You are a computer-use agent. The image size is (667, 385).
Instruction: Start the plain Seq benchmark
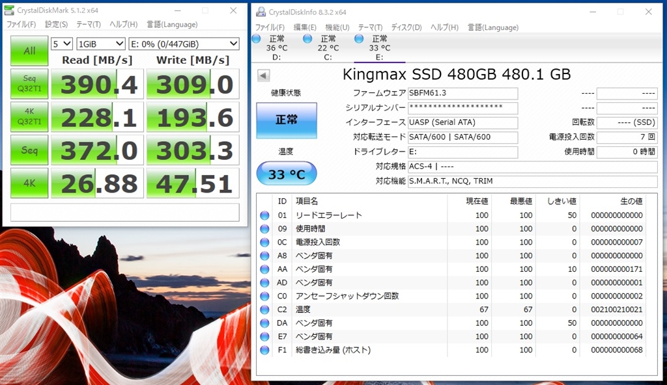pyautogui.click(x=29, y=150)
